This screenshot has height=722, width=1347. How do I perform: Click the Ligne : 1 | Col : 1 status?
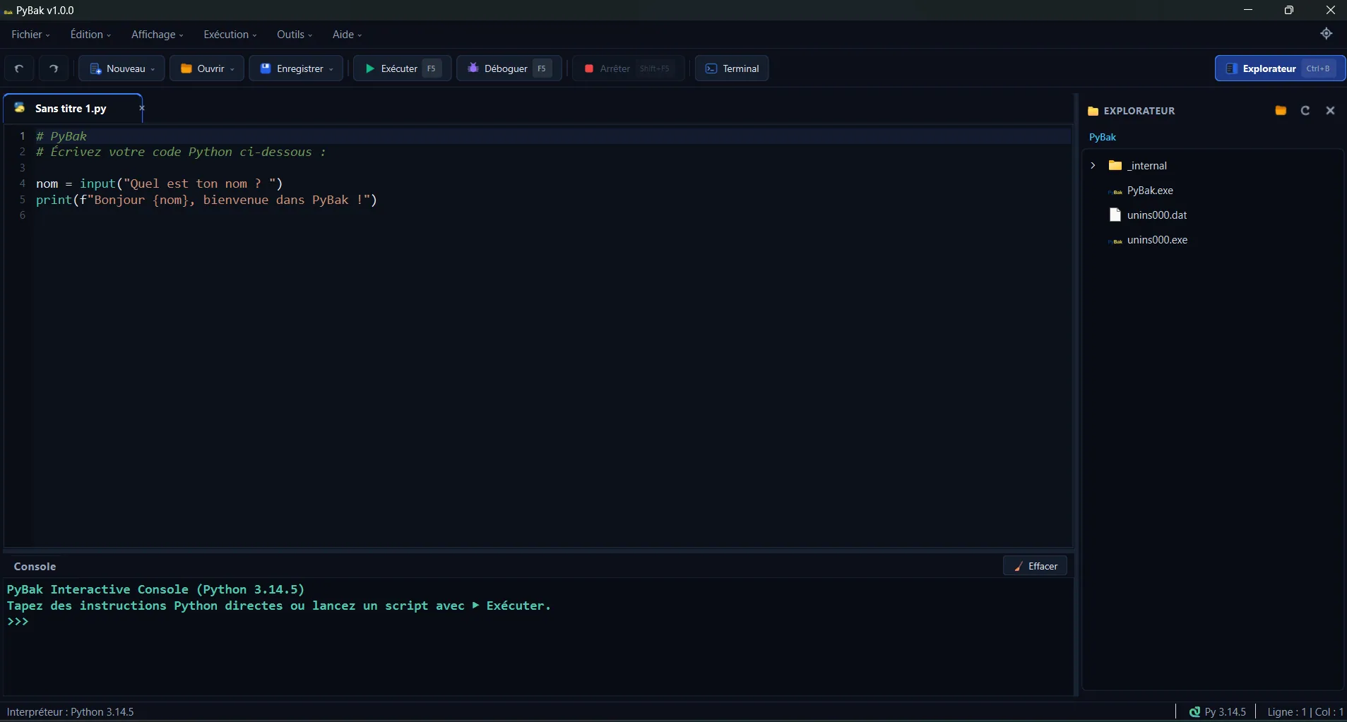pos(1305,712)
